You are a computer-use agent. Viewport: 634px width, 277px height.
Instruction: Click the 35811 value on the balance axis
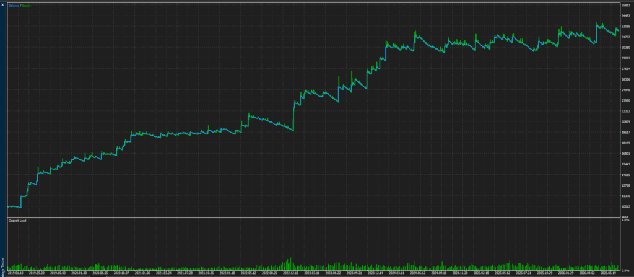626,5
